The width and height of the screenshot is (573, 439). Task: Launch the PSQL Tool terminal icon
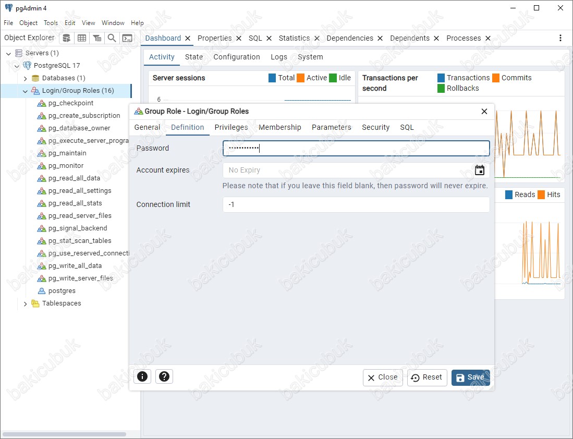pyautogui.click(x=127, y=38)
